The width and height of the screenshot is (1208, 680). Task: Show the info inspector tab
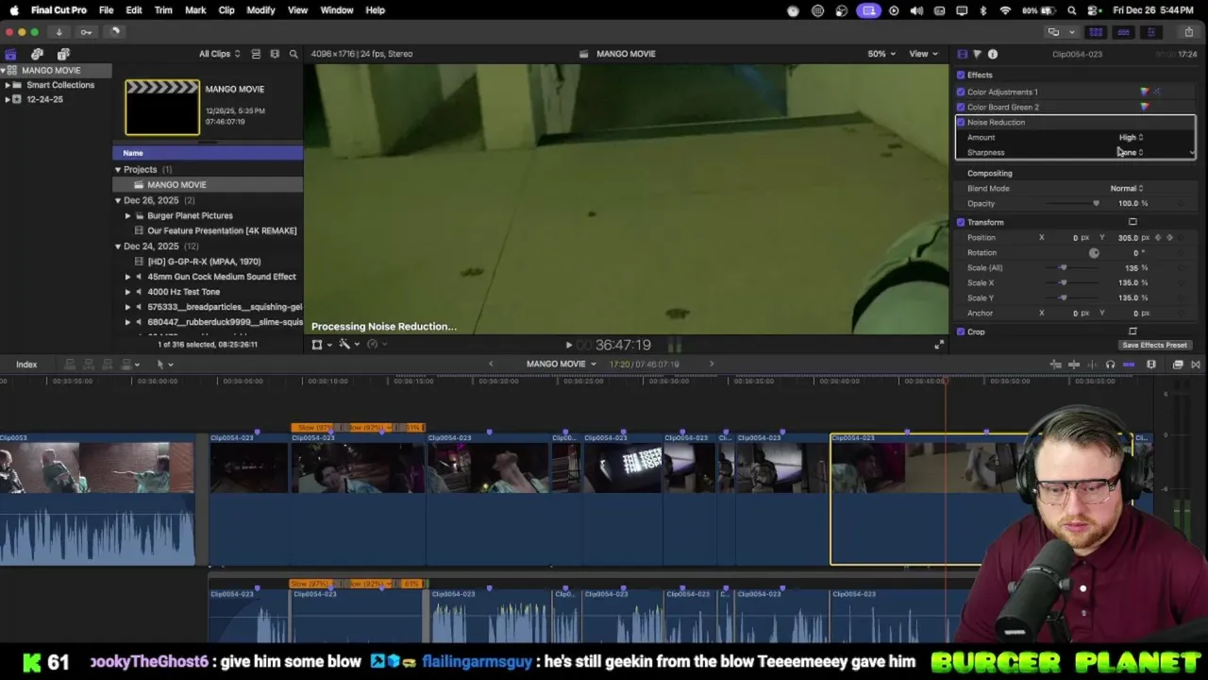[x=993, y=54]
